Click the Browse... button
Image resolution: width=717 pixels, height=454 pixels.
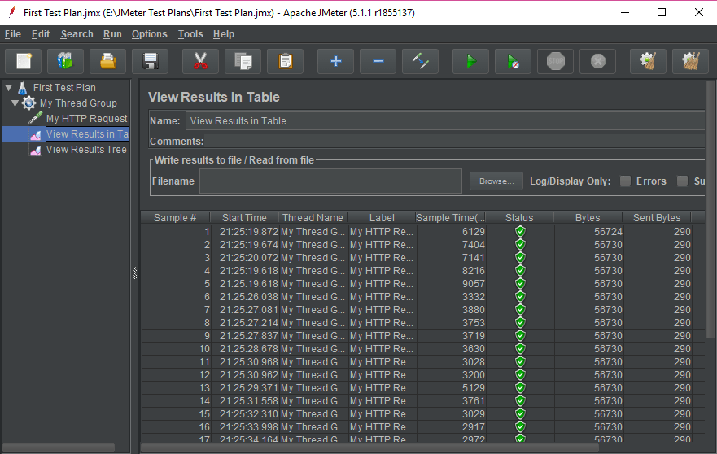(496, 181)
